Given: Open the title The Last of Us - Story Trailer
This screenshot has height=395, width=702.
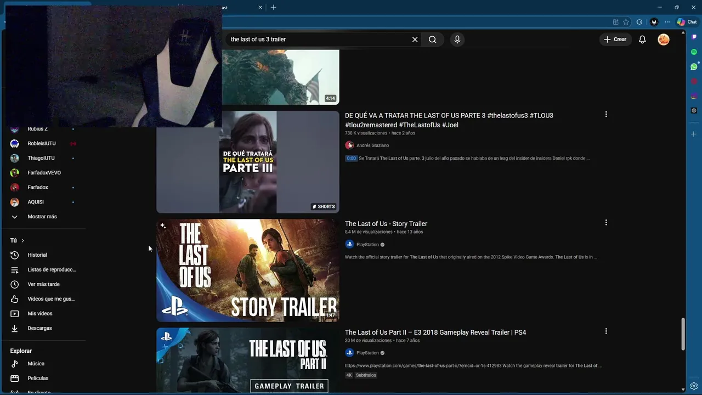Looking at the screenshot, I should 386,224.
